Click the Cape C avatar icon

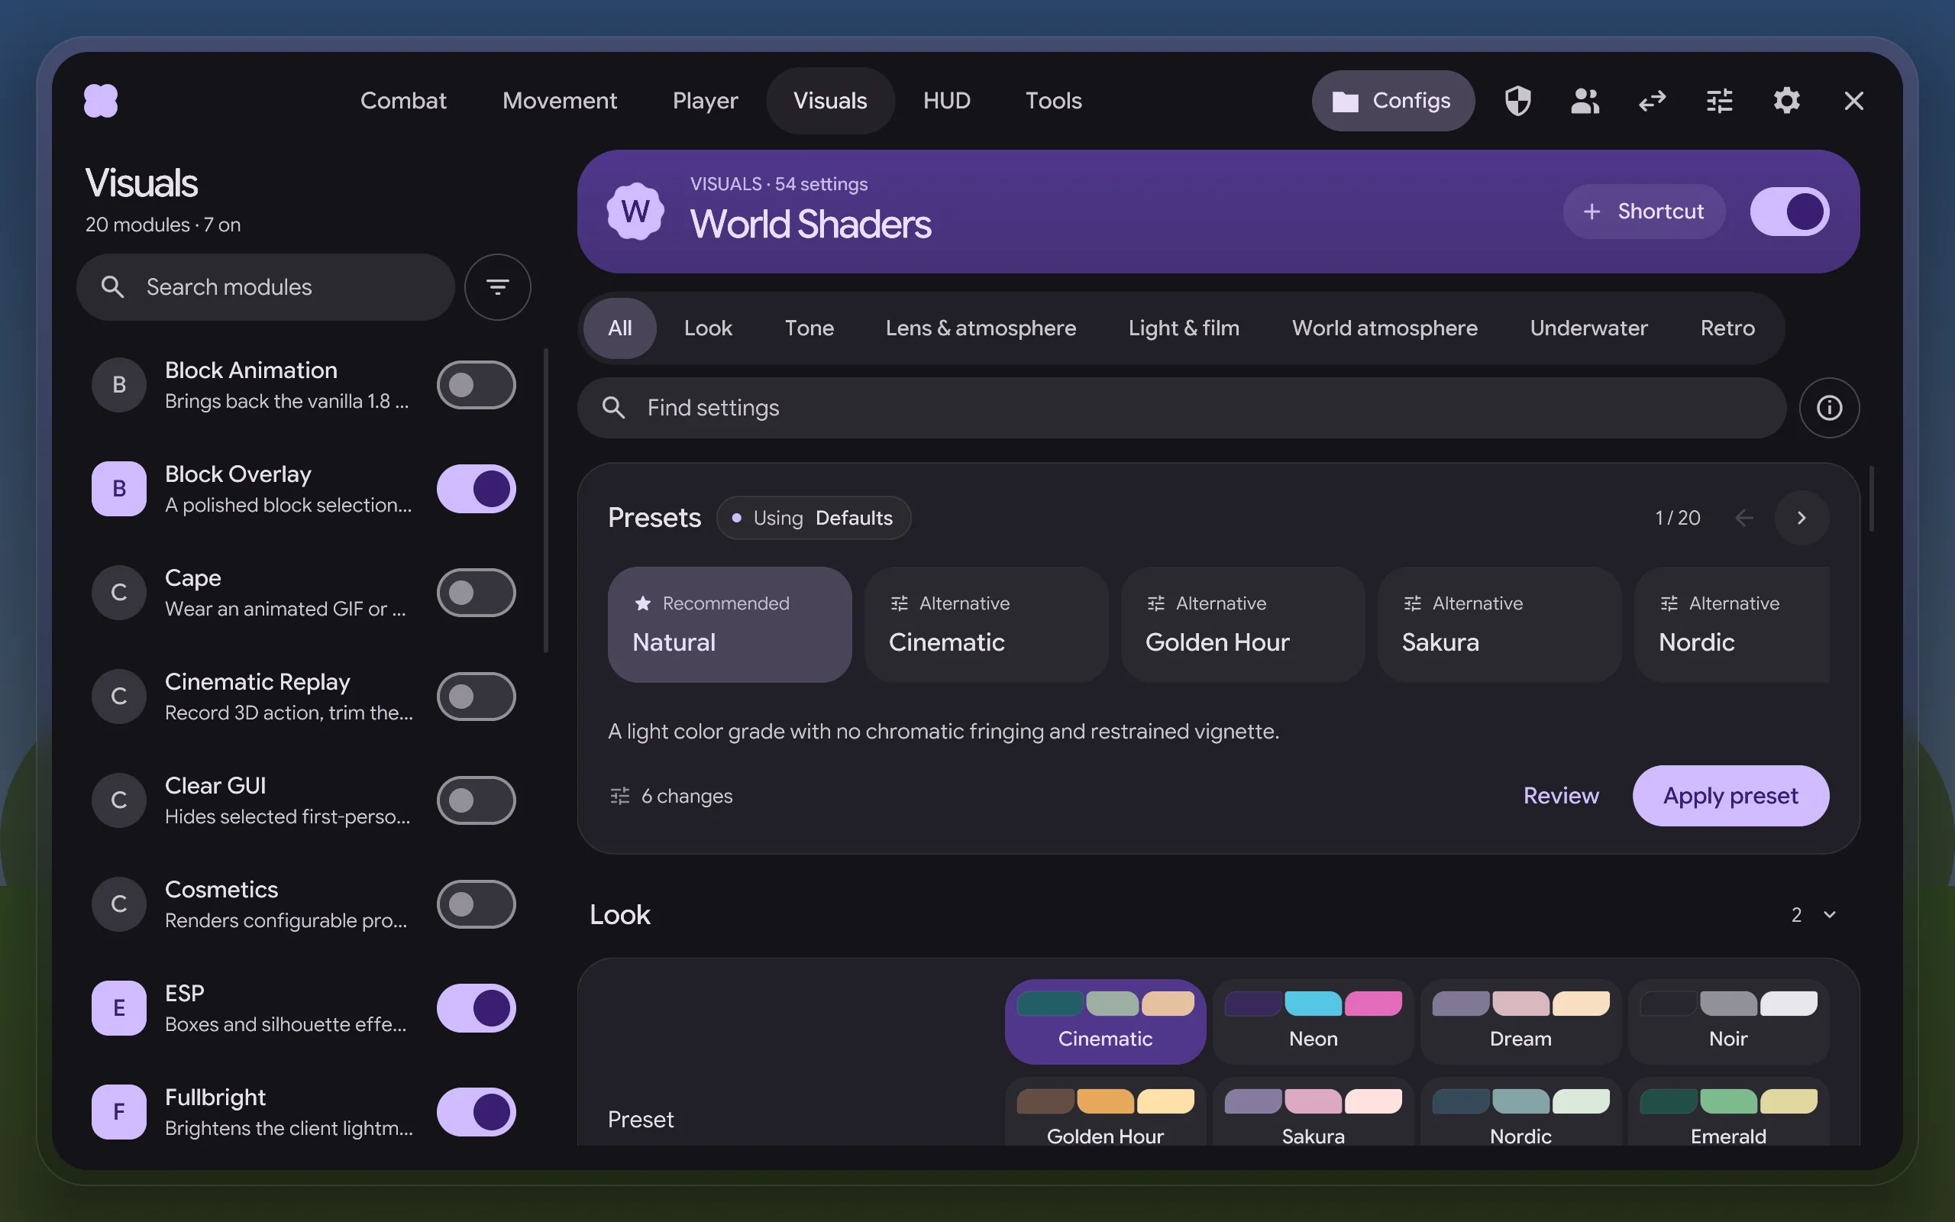coord(119,593)
